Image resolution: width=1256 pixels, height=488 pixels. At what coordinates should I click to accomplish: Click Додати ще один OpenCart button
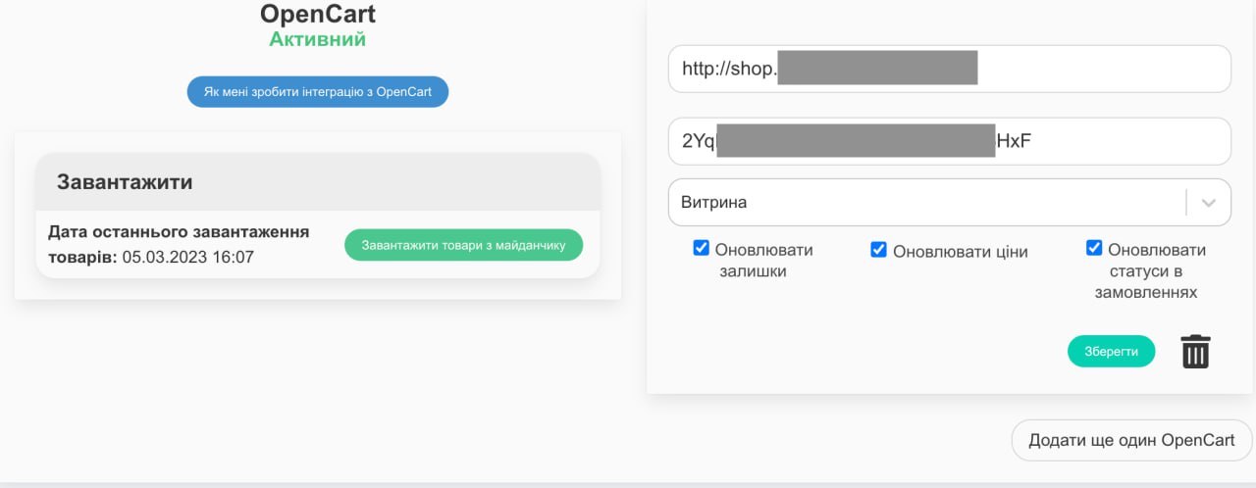point(1131,440)
